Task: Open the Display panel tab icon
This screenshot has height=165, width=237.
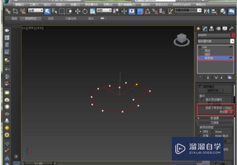Action: (225, 29)
